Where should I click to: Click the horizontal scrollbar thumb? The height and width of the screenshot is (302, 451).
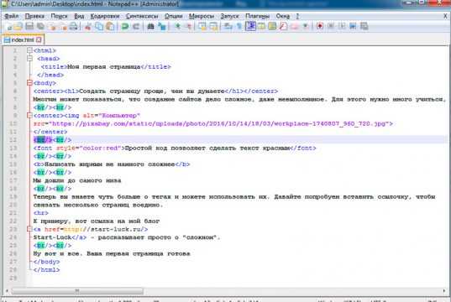[77, 291]
